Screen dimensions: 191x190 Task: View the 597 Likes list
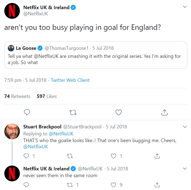tap(47, 96)
